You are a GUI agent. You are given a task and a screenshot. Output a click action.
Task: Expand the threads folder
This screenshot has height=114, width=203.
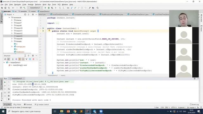(x=12, y=41)
